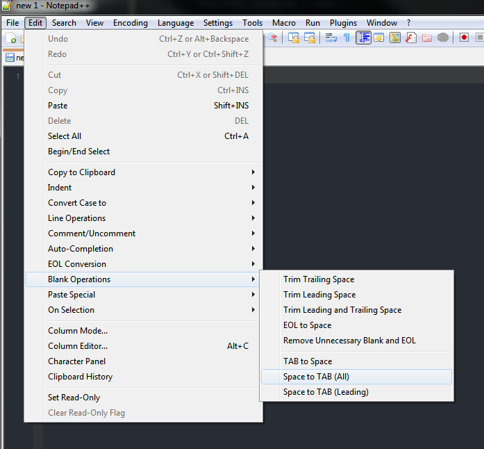Choose EOL to Space
This screenshot has height=449, width=484.
coord(356,325)
